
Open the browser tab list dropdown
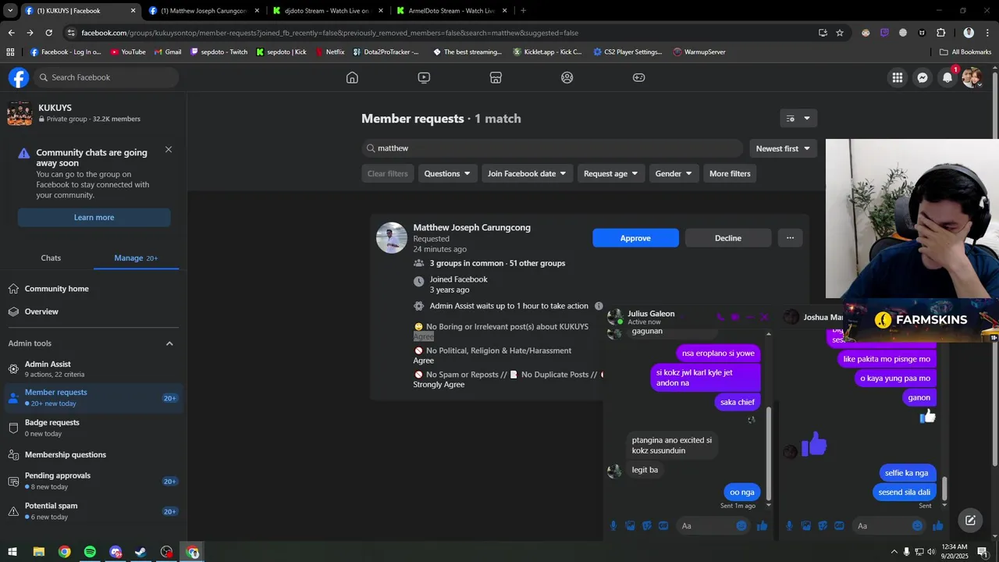[x=10, y=11]
